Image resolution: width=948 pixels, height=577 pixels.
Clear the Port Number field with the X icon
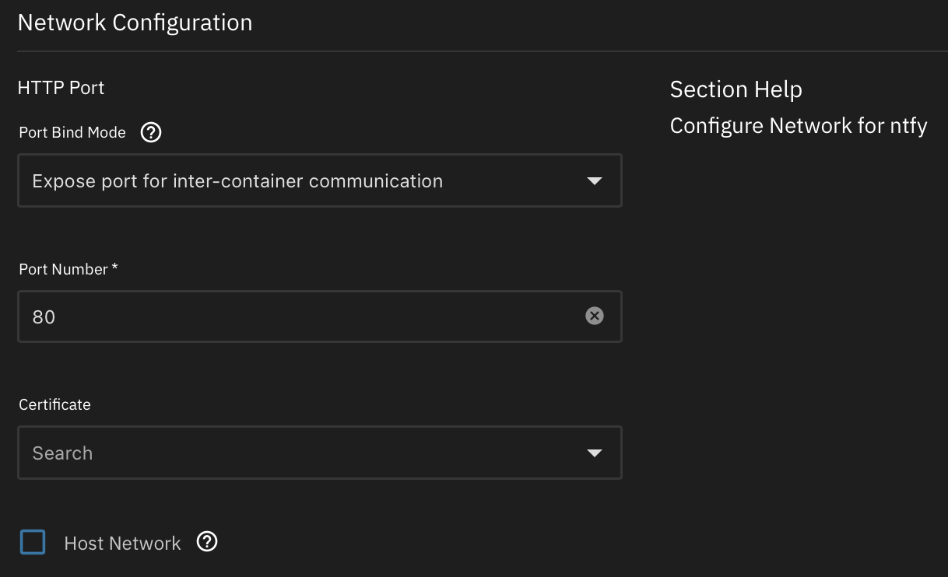click(595, 316)
